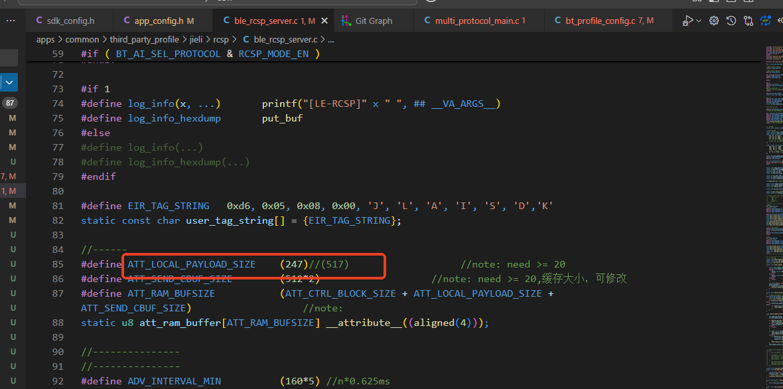Screen dimensions: 783x389
Task: Click the Run and Debug play icon
Action: [x=688, y=21]
